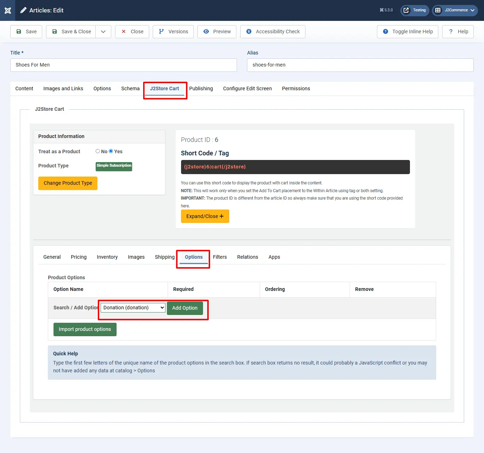Open the Help button

pos(458,31)
